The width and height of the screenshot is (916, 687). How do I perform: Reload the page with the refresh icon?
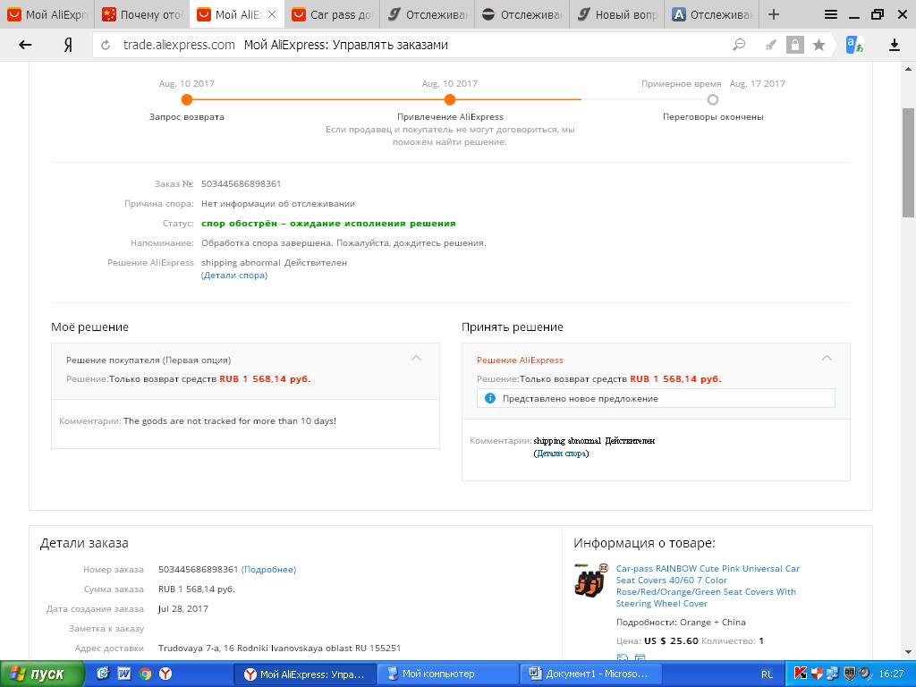point(106,45)
